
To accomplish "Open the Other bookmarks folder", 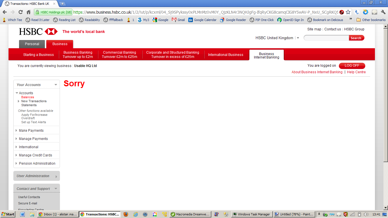I will [371, 20].
